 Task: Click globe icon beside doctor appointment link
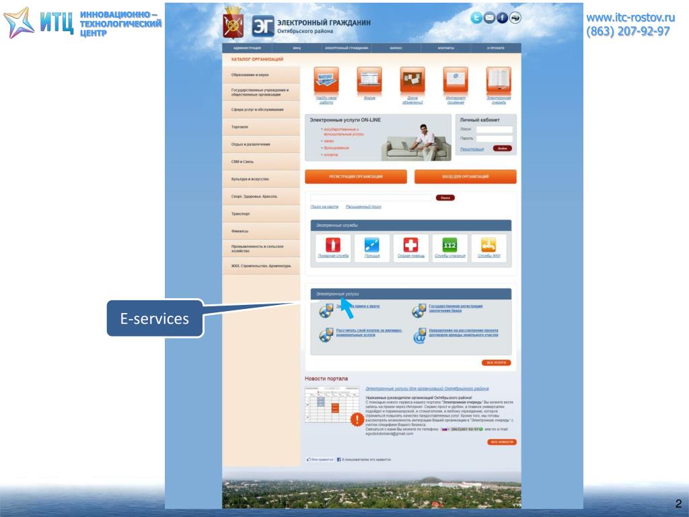(326, 310)
